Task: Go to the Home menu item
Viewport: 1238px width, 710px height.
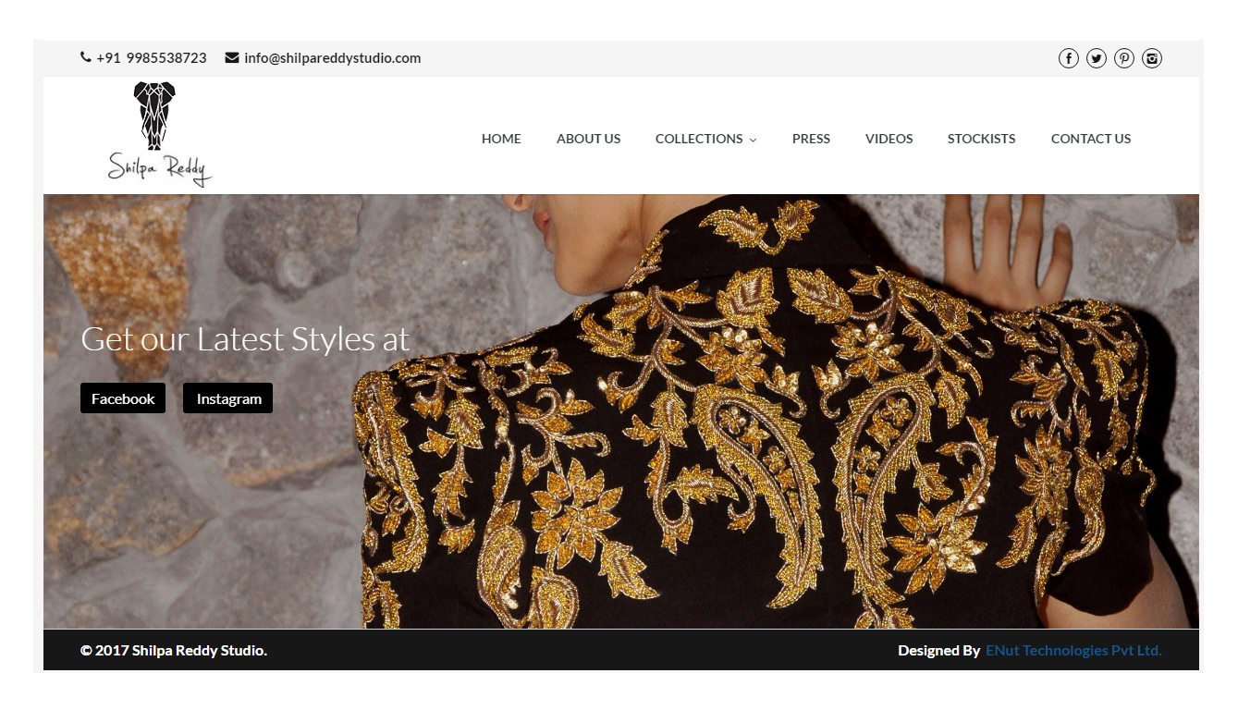Action: click(501, 139)
